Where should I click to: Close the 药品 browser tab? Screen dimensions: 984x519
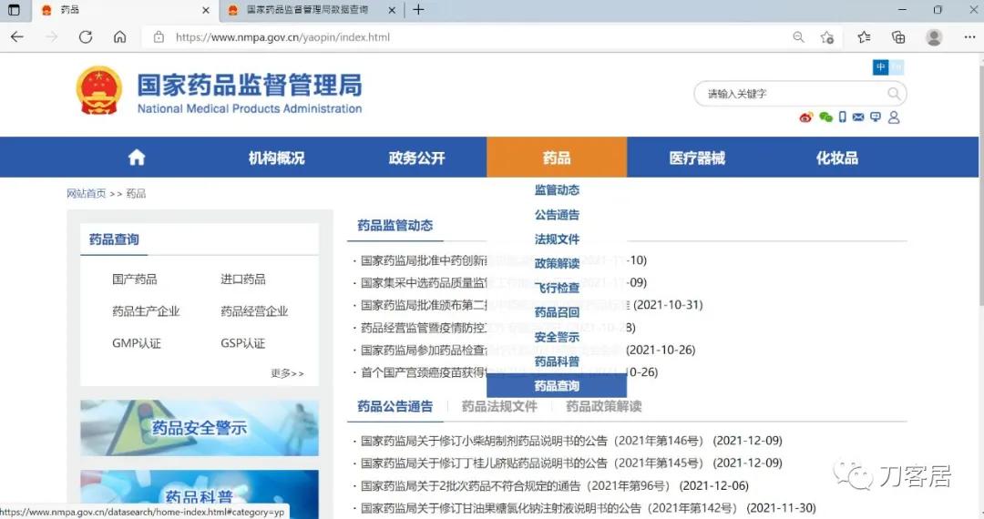[205, 10]
